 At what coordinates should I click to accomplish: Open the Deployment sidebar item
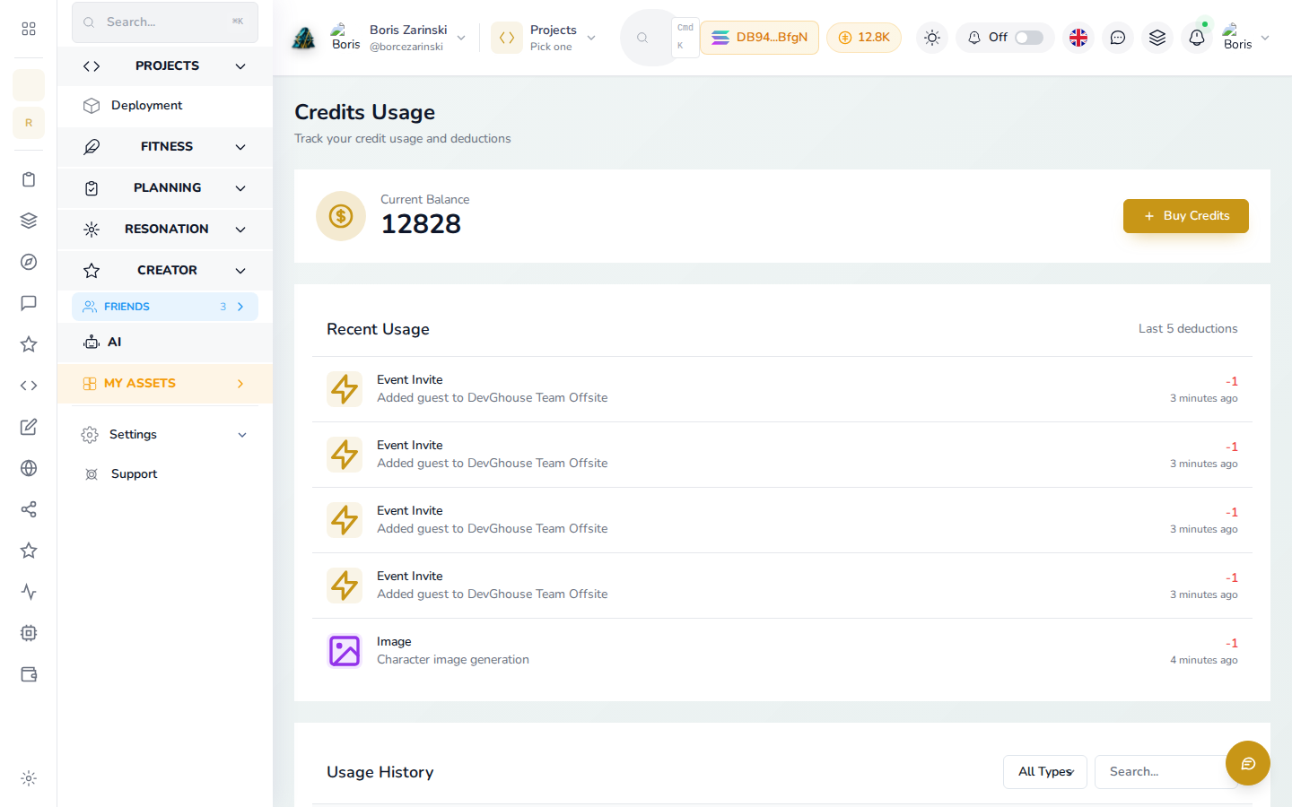tap(165, 106)
